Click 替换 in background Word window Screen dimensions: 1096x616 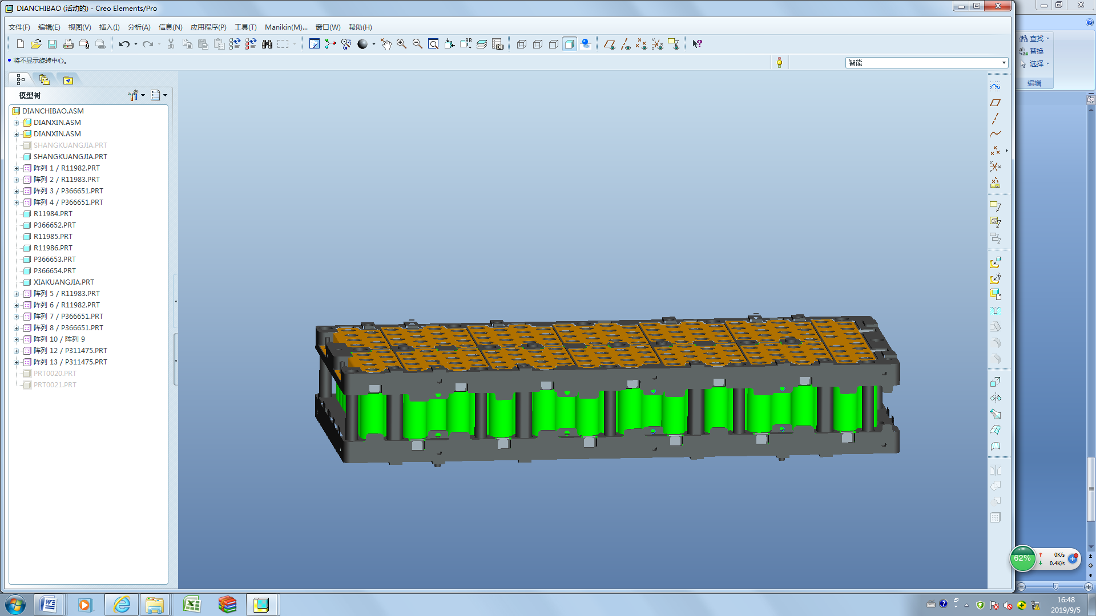[1032, 51]
